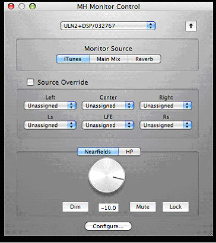Select iTunes as monitor source
216x243 pixels.
tap(73, 59)
